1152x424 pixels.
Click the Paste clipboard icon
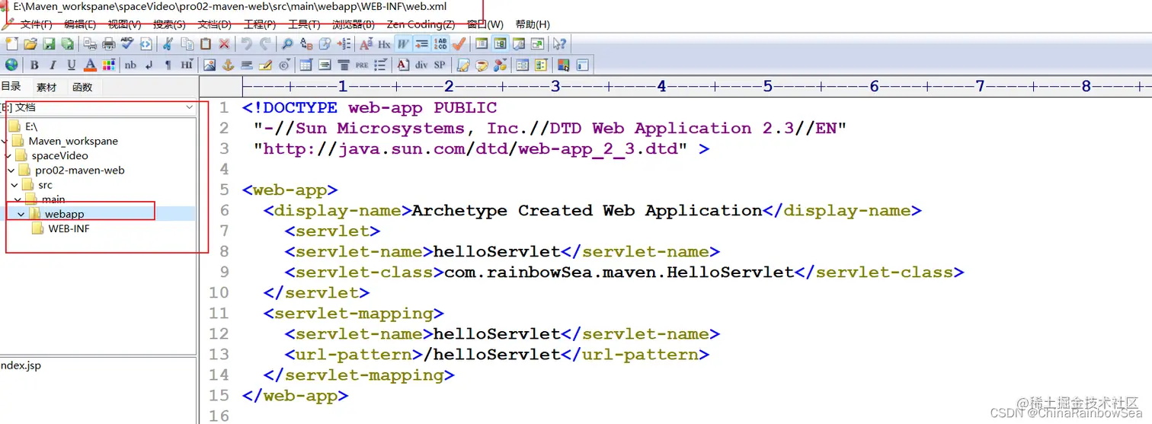(205, 44)
